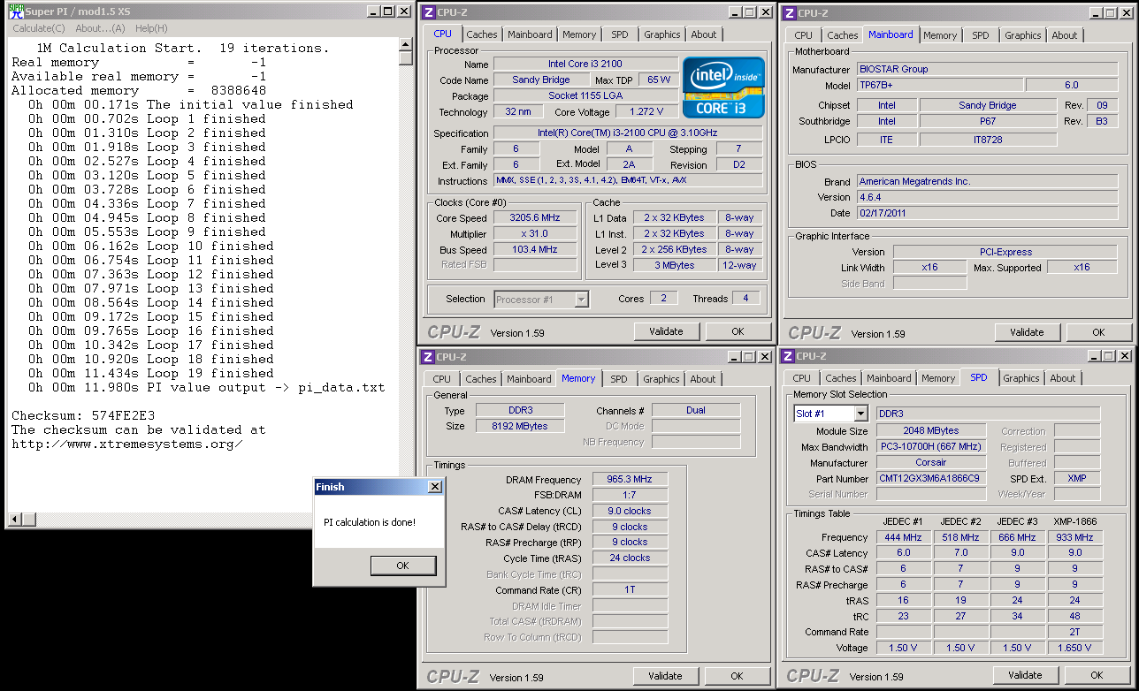The width and height of the screenshot is (1139, 691).
Task: Click Validate in the processor CPU-Z window
Action: pos(666,331)
